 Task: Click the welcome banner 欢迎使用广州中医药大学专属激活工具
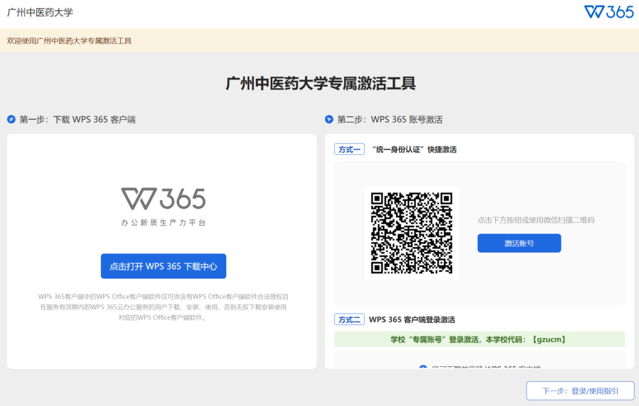point(69,41)
